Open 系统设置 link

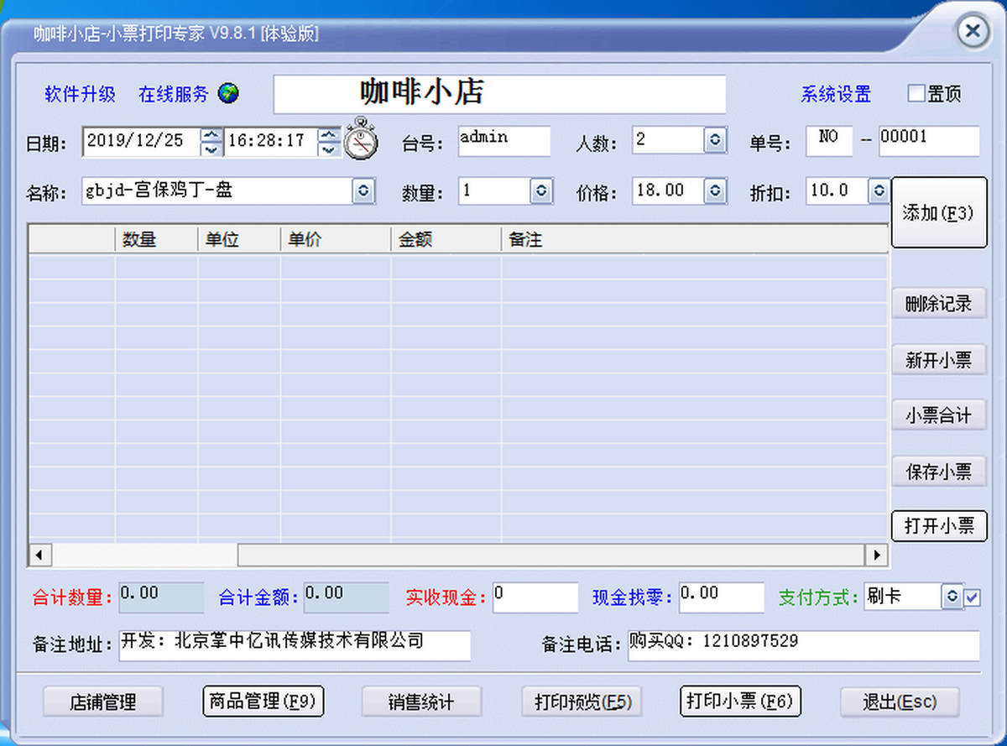tap(836, 94)
